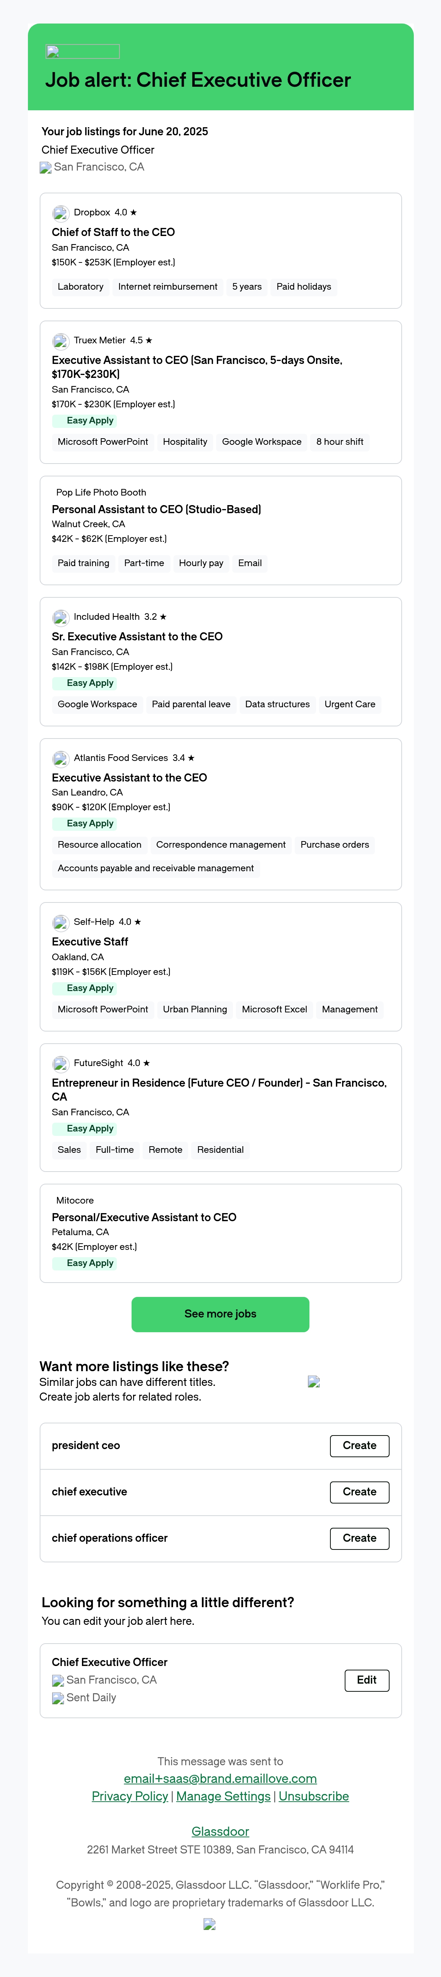Click the Correspondence management tag

click(x=221, y=845)
